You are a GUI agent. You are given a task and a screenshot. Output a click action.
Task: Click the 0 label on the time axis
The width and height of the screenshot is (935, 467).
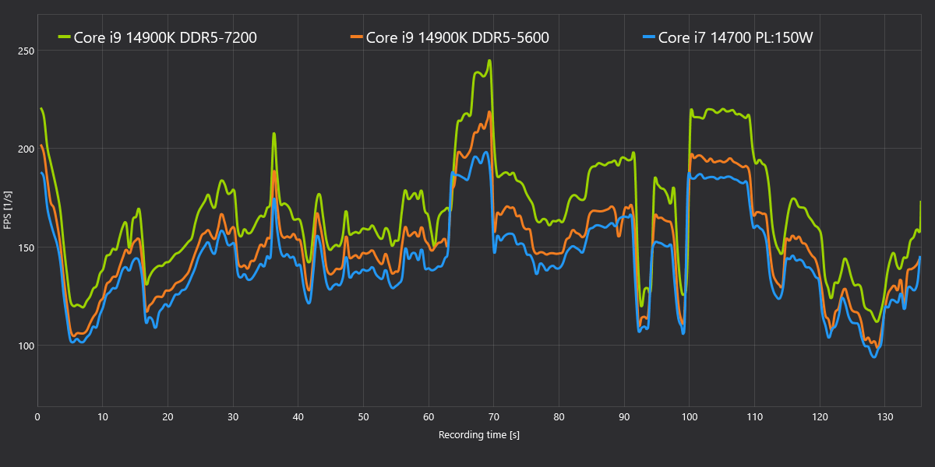[x=37, y=417]
